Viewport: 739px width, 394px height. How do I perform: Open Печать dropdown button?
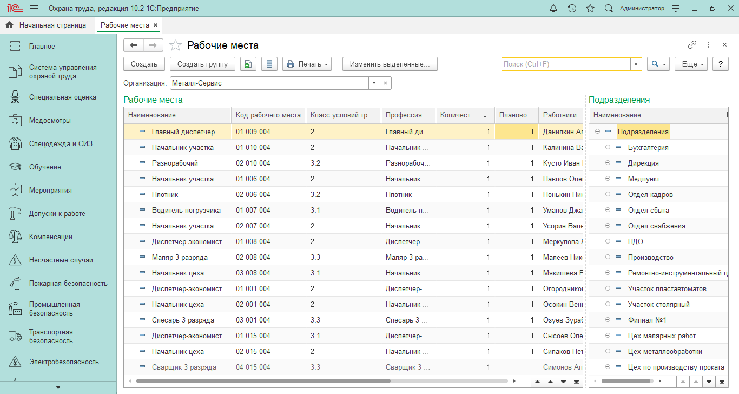pyautogui.click(x=307, y=64)
